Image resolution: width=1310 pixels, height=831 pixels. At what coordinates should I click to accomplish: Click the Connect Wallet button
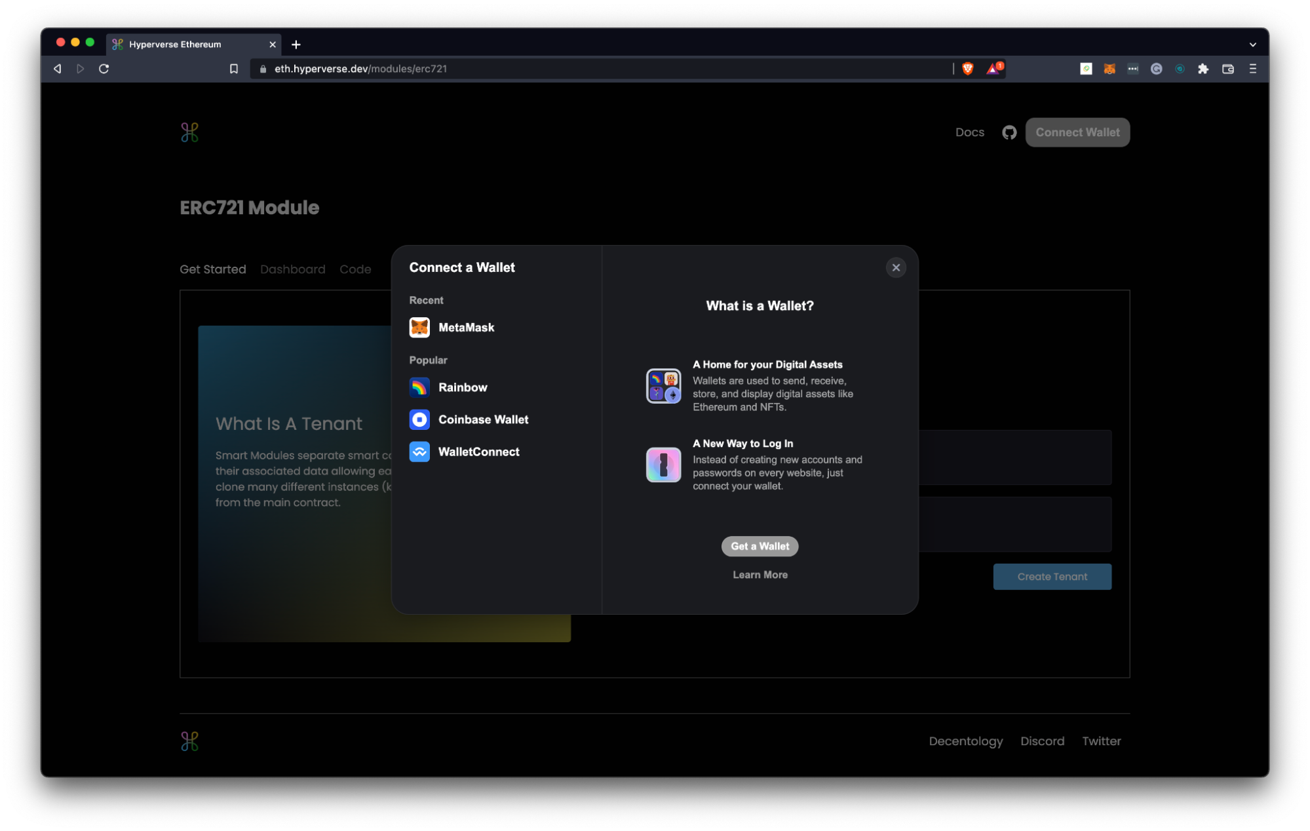(x=1076, y=132)
